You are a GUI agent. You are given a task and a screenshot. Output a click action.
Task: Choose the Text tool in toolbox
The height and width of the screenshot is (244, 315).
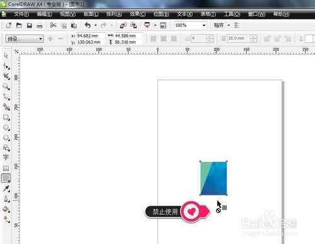tap(6, 157)
